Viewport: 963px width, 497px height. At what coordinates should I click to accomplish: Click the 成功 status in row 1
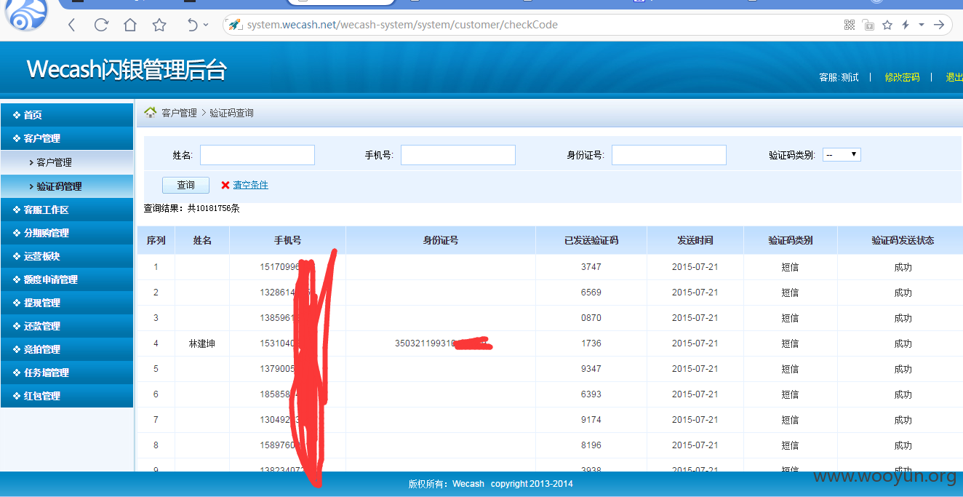click(903, 267)
